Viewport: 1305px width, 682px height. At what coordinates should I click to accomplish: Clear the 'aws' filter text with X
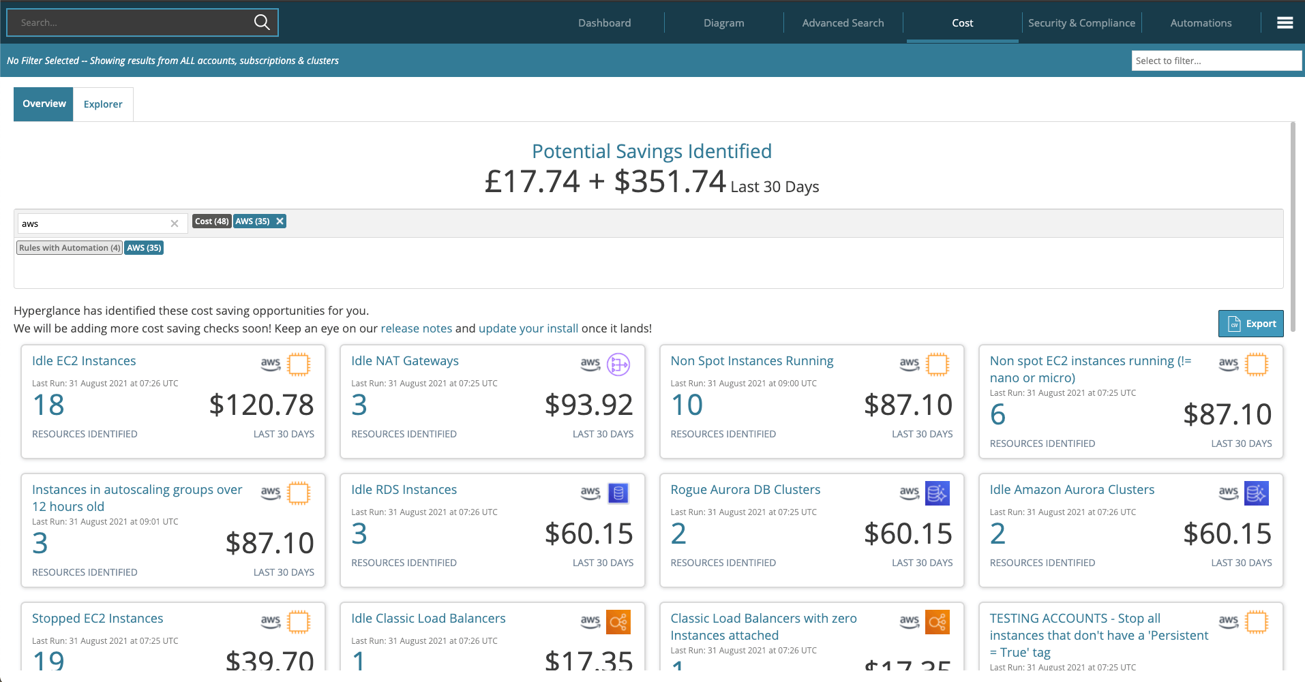click(x=175, y=223)
